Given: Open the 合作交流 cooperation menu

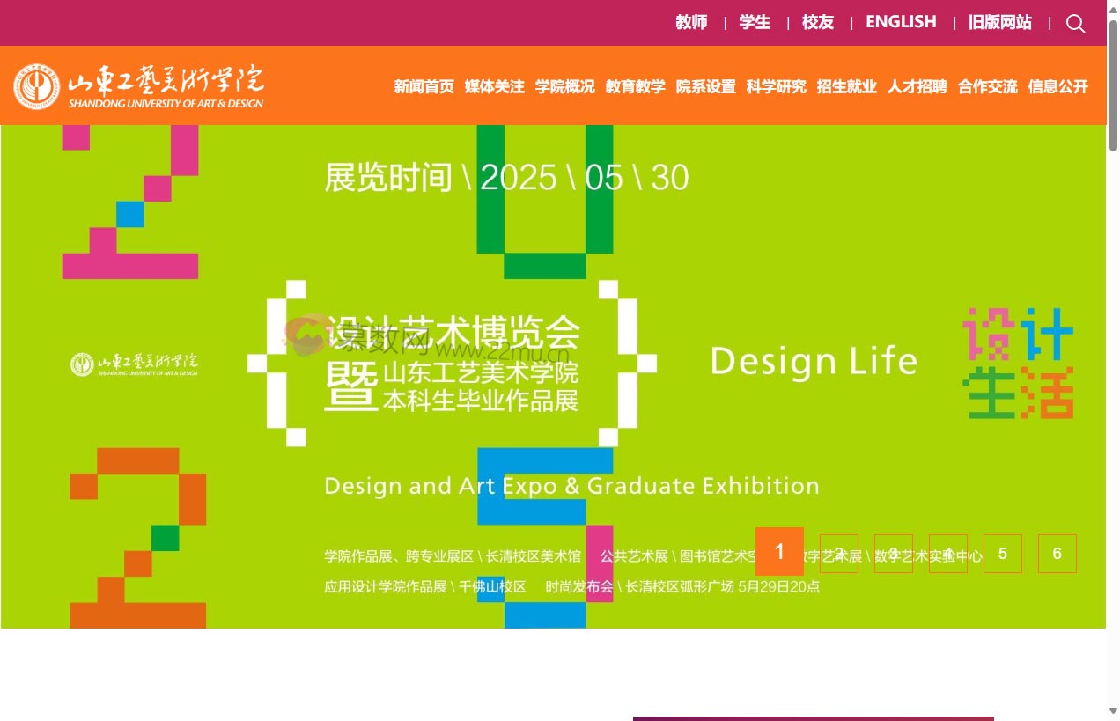Looking at the screenshot, I should click(x=987, y=87).
